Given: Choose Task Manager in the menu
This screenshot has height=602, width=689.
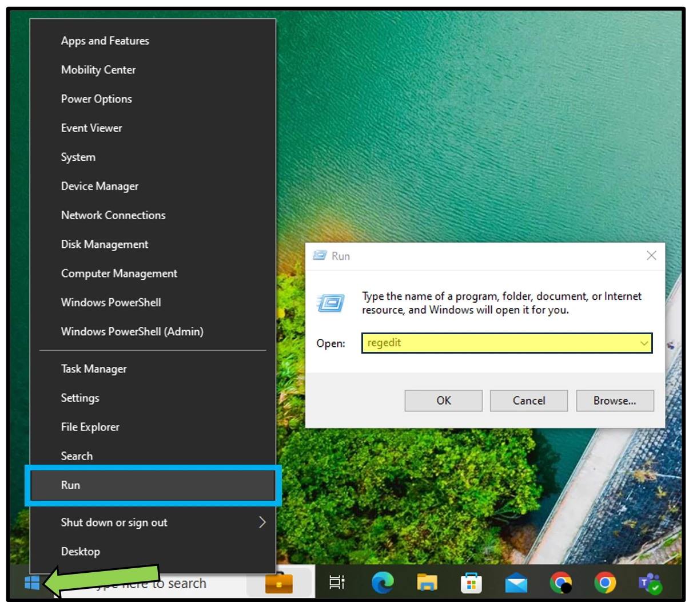Looking at the screenshot, I should click(94, 369).
